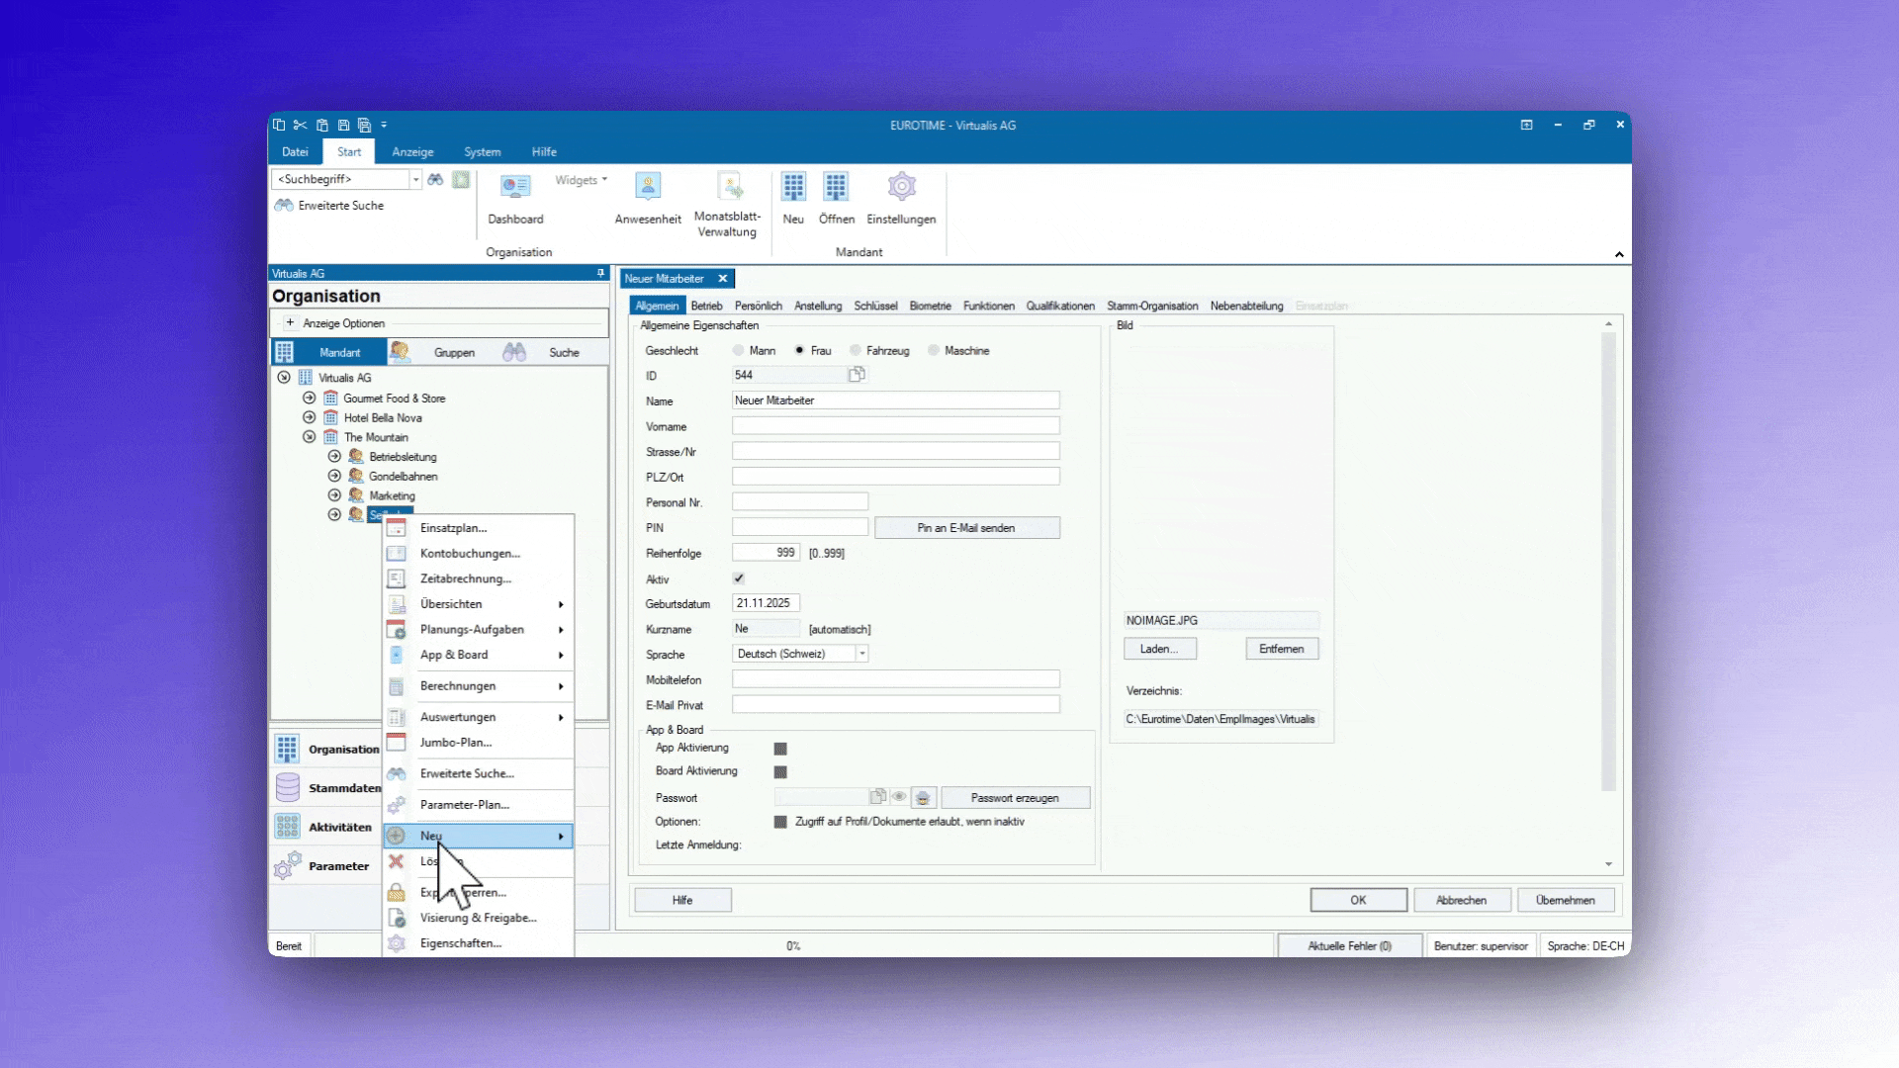Open the Dashboard ribbon icon
The width and height of the screenshot is (1899, 1068).
(x=514, y=188)
